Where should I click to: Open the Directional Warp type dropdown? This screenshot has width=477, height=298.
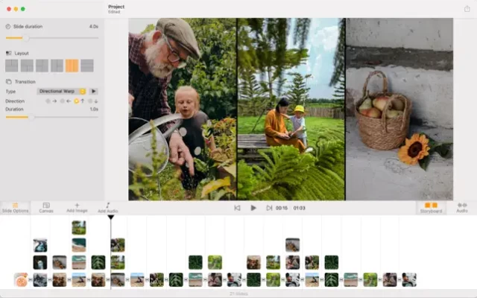click(x=61, y=91)
